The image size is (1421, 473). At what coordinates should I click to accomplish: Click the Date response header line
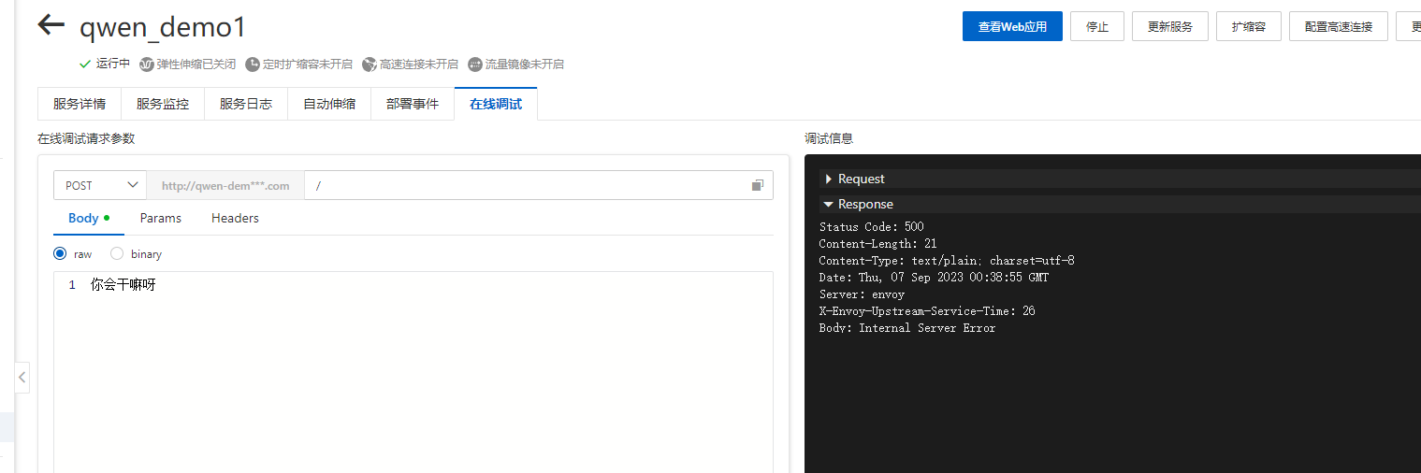[934, 278]
